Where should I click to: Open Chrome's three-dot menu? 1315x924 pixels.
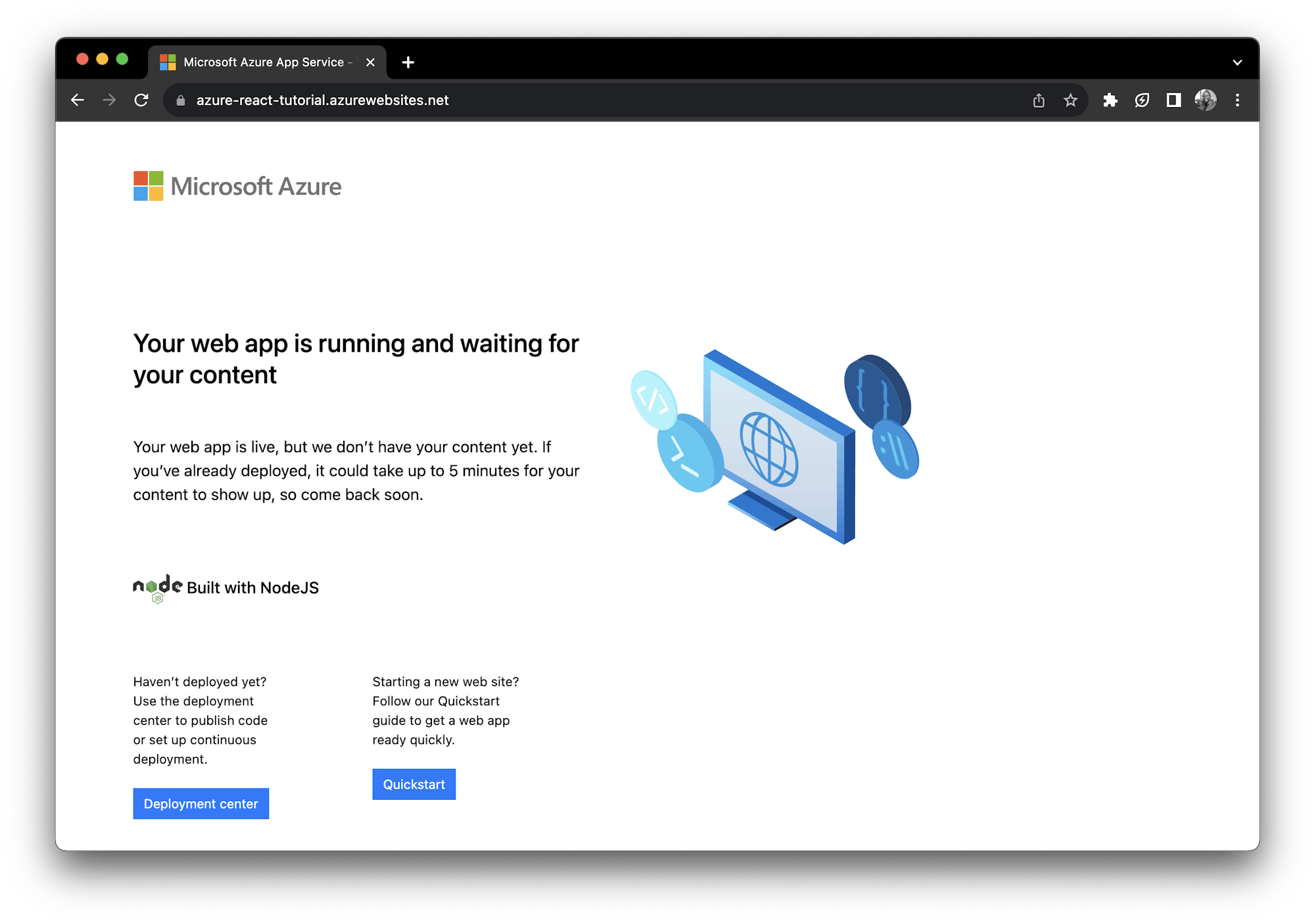click(x=1237, y=100)
